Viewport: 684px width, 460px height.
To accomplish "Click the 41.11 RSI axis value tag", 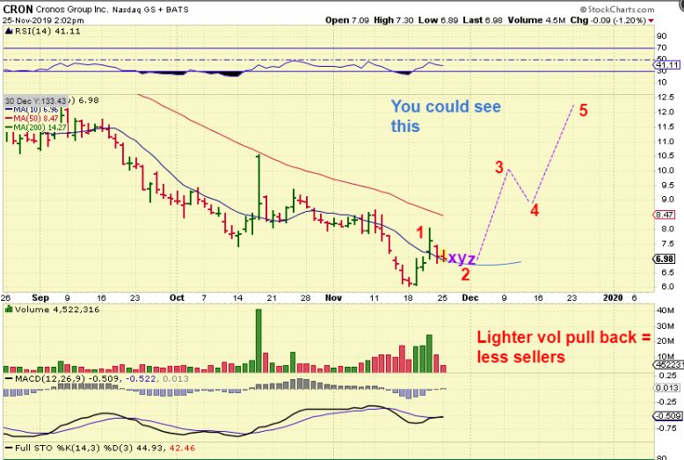I will pyautogui.click(x=667, y=64).
